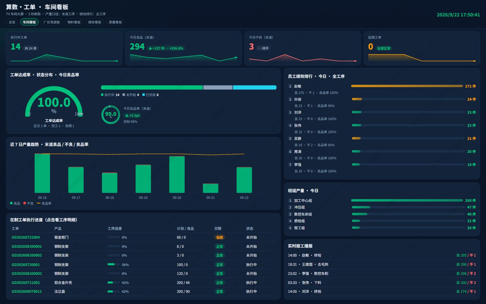
Task: Click the 09-21 production bar
Action: (x=211, y=188)
